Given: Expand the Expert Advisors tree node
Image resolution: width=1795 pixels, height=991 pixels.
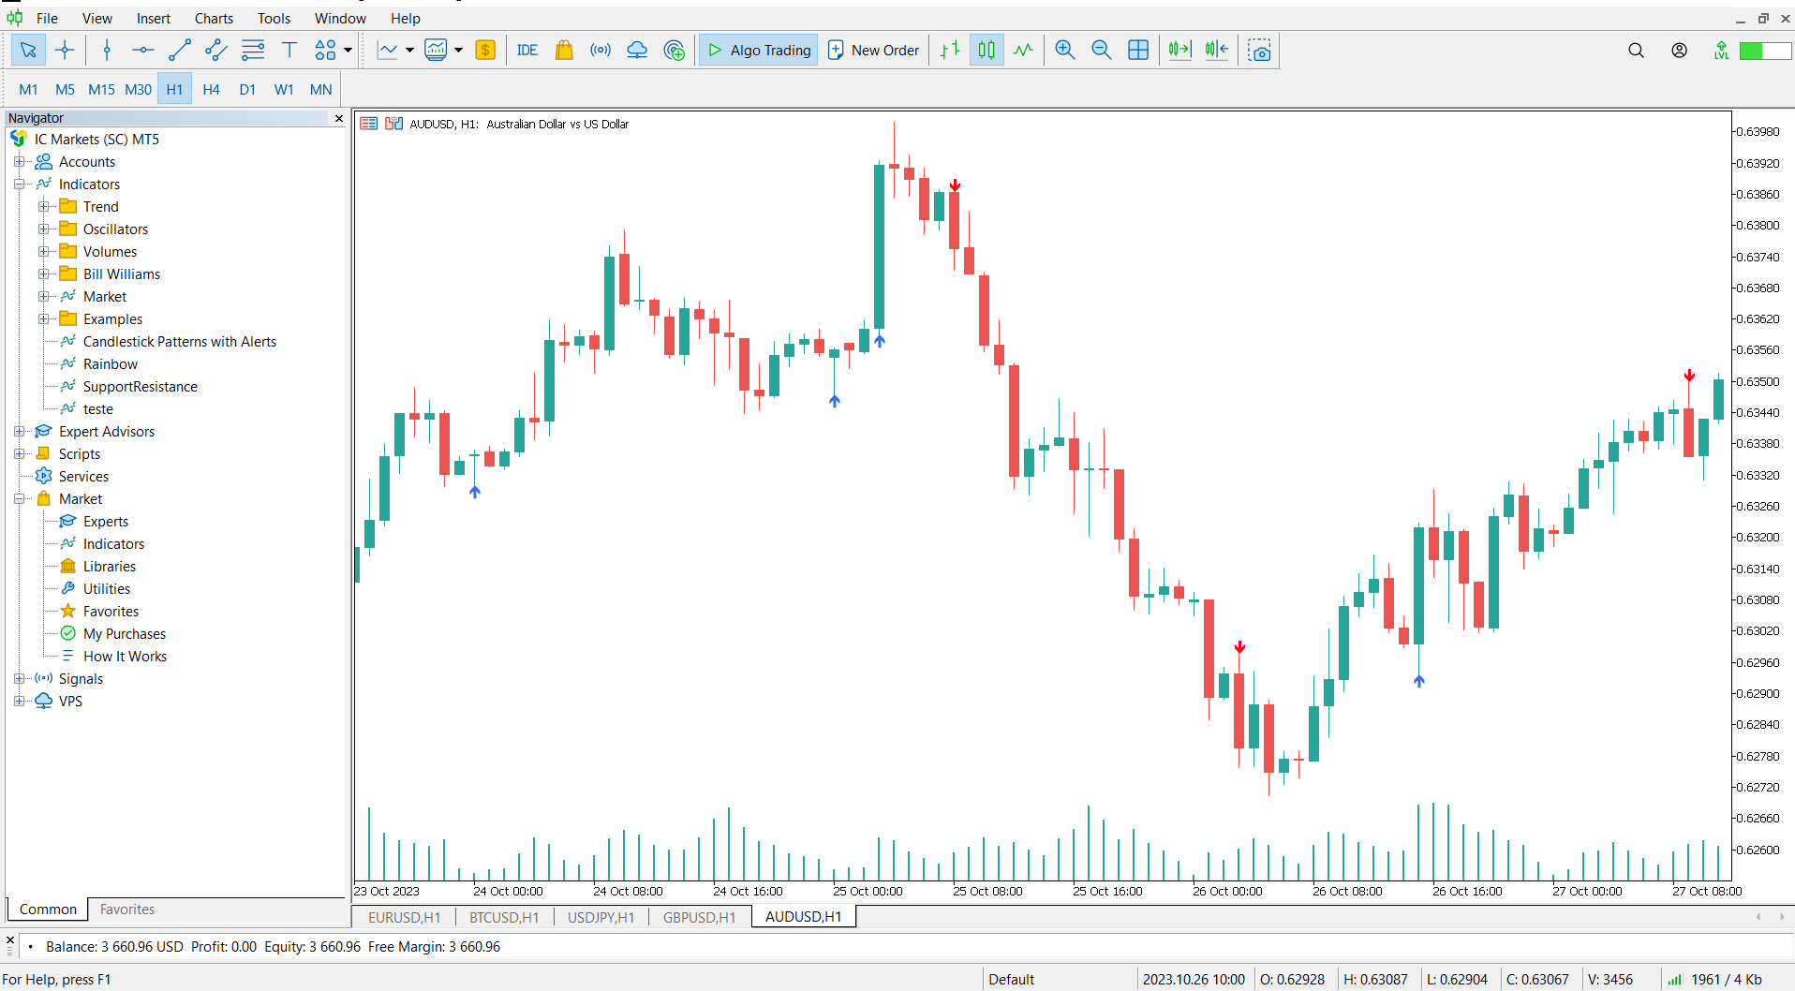Looking at the screenshot, I should [21, 431].
